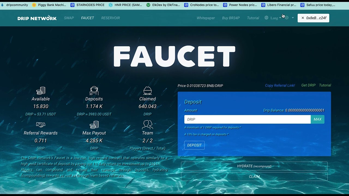Click the Team people icon

coord(148,125)
